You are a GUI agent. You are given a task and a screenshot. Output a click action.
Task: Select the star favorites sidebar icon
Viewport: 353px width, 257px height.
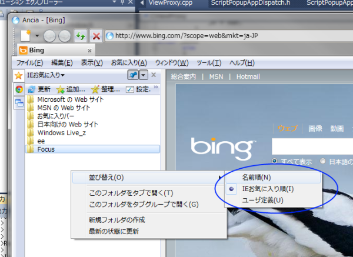18,76
